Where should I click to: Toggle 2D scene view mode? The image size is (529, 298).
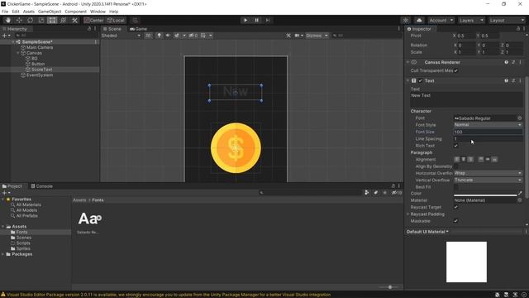tap(148, 36)
